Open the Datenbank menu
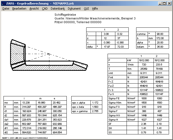Image resolution: width=173 pixels, height=140 pixels. [x=58, y=9]
